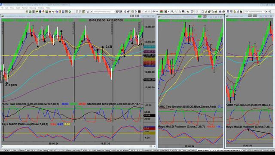Click the 17:45:56 time label in right chart
Image resolution: width=275 pixels, height=155 pixels.
(247, 146)
